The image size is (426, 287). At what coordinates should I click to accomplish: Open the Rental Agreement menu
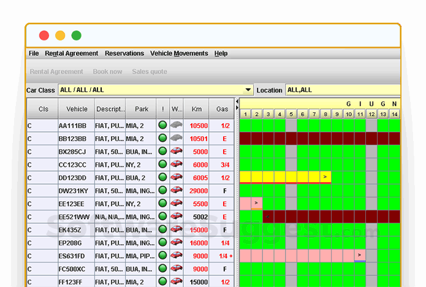click(72, 53)
